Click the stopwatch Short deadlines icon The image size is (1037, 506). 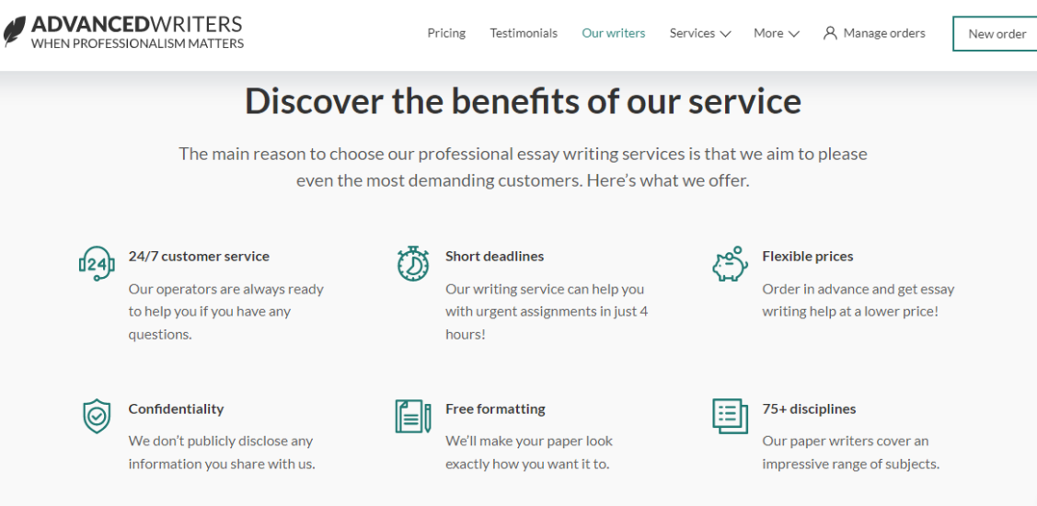pos(413,263)
